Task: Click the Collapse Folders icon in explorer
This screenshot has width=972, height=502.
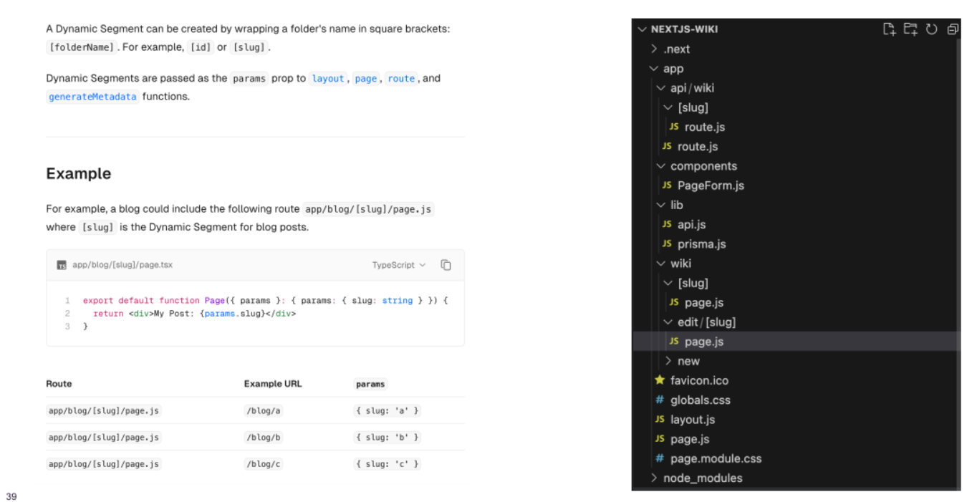Action: pyautogui.click(x=953, y=29)
